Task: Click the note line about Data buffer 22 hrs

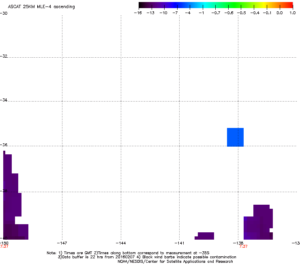Action: [147, 257]
